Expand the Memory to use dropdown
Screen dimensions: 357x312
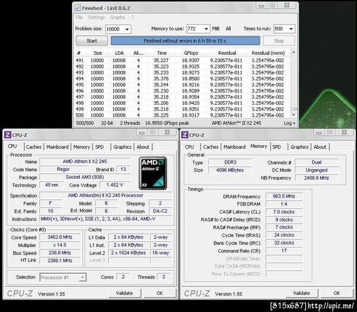tap(206, 29)
